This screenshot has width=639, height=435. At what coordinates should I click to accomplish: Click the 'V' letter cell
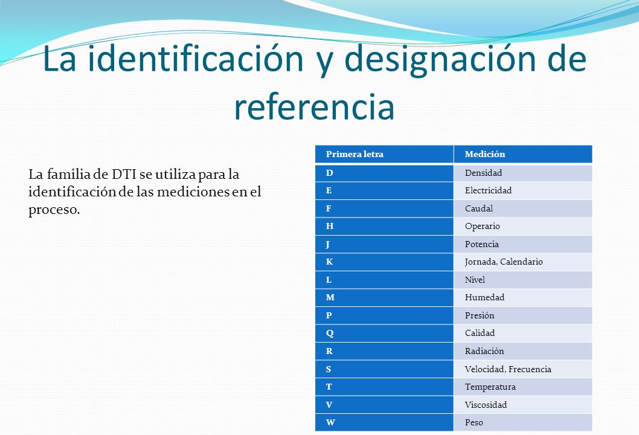pyautogui.click(x=384, y=405)
